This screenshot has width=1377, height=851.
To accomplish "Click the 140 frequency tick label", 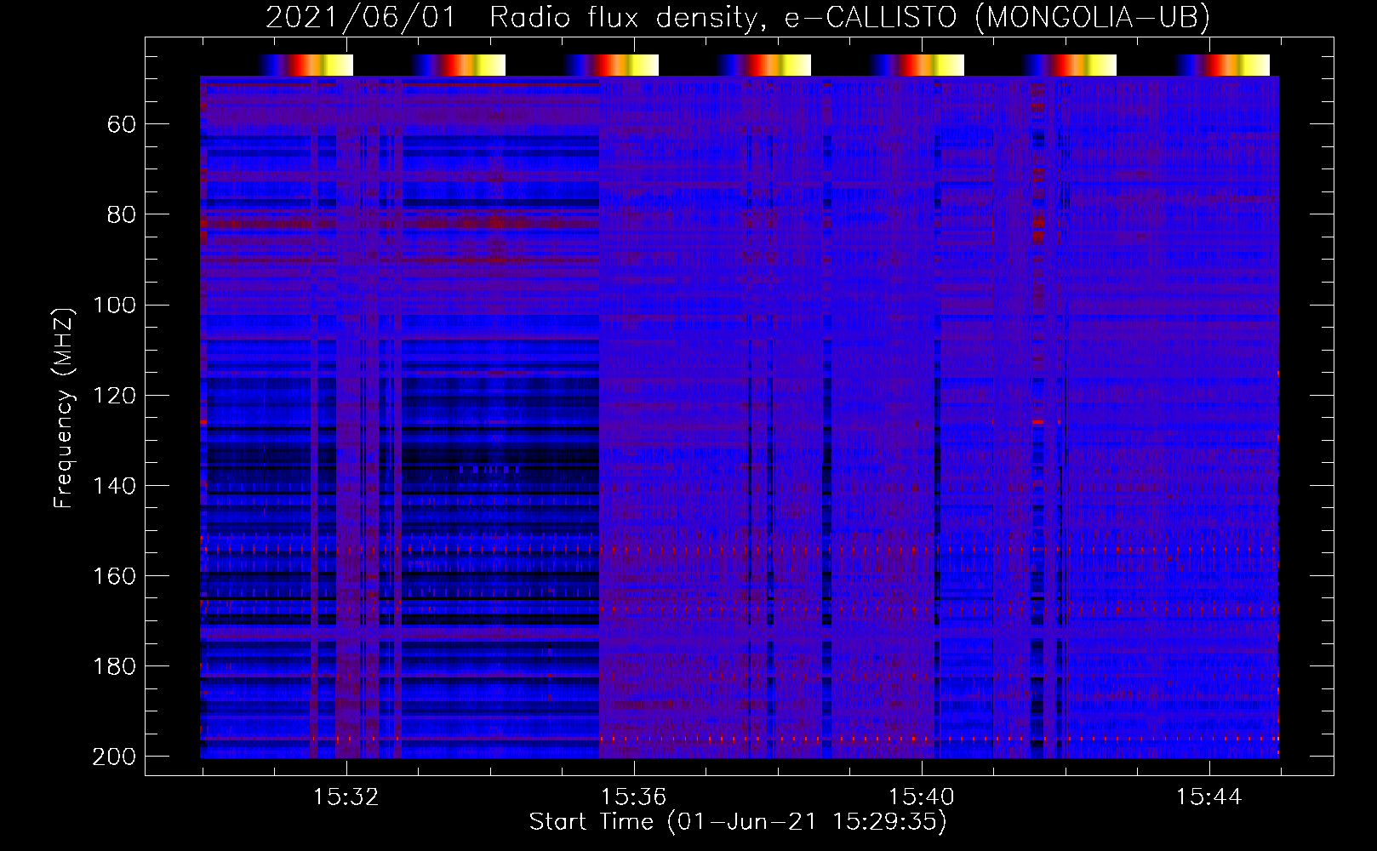I will coord(114,486).
